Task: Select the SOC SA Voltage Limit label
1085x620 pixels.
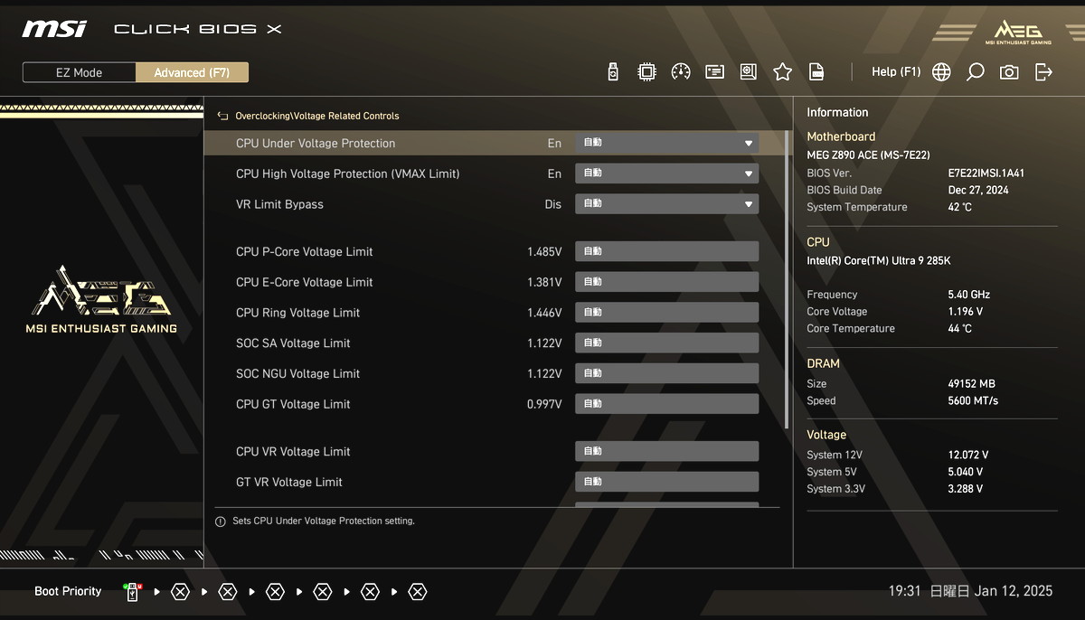Action: point(293,343)
